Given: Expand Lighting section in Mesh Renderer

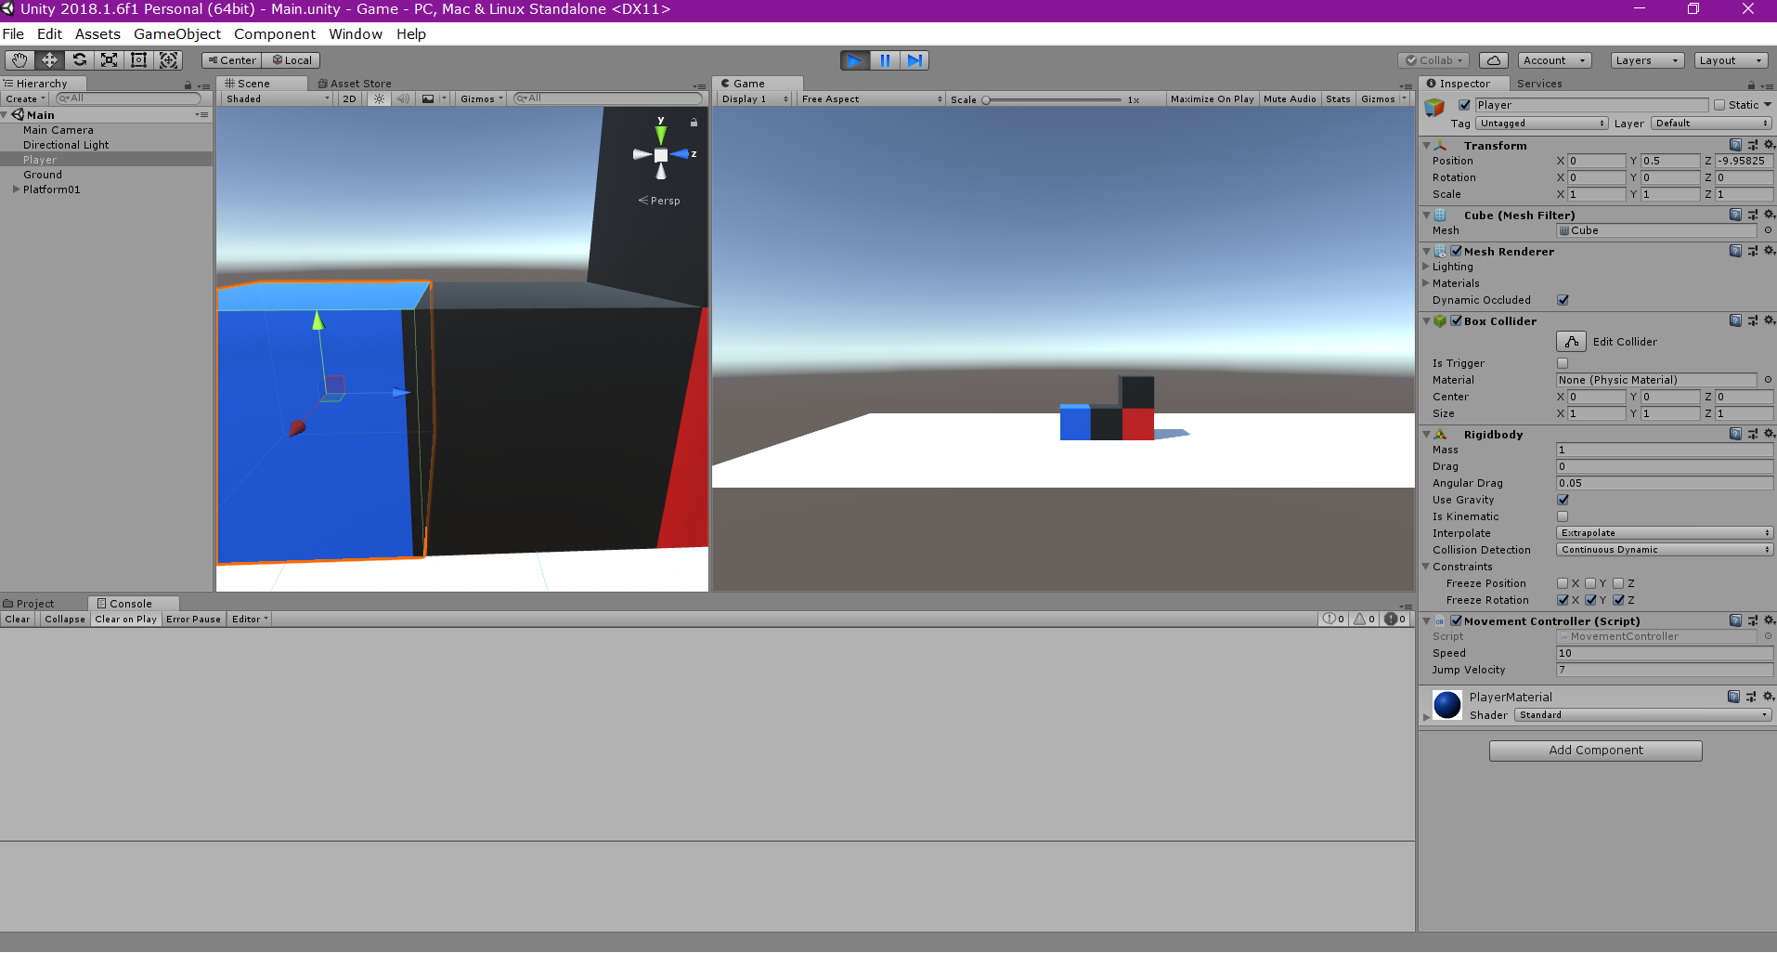Looking at the screenshot, I should tap(1426, 267).
